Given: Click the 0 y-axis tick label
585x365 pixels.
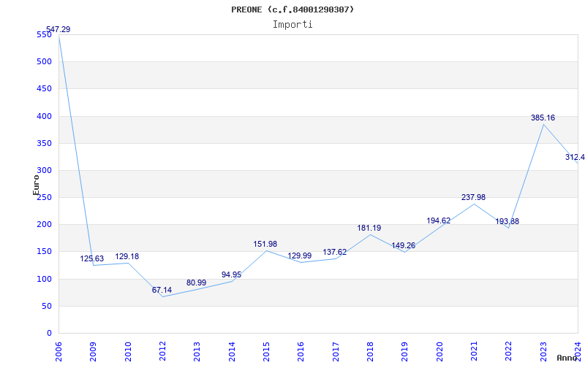Looking at the screenshot, I should (x=49, y=334).
